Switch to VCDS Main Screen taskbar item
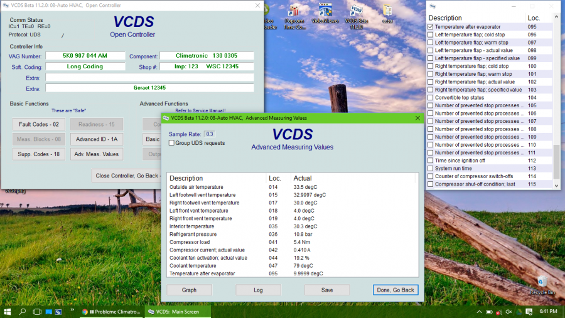Image resolution: width=565 pixels, height=318 pixels. click(178, 312)
